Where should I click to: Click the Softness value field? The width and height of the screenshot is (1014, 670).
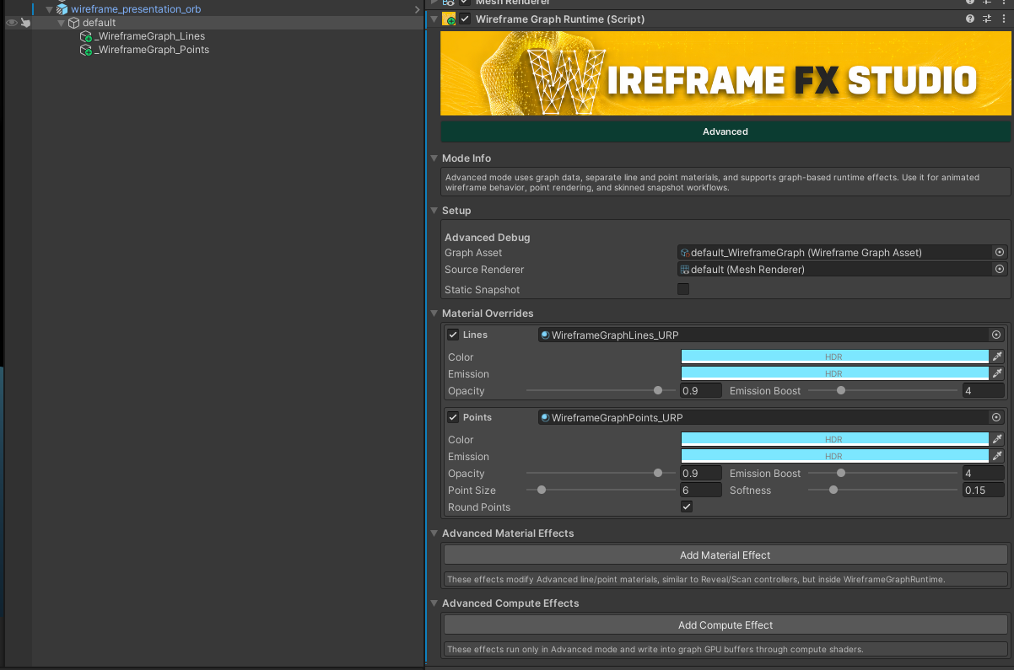(983, 490)
